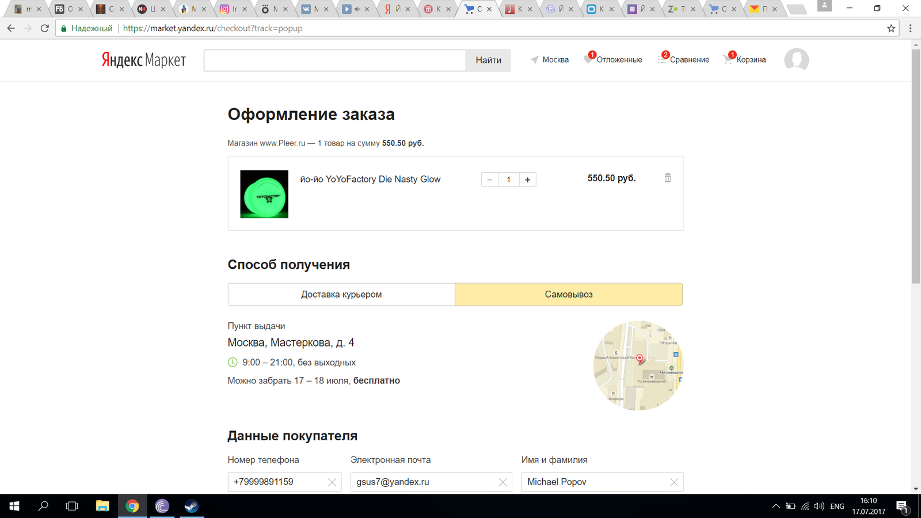The image size is (921, 518).
Task: Close the active Yandex Market checkout tab
Action: (x=489, y=9)
